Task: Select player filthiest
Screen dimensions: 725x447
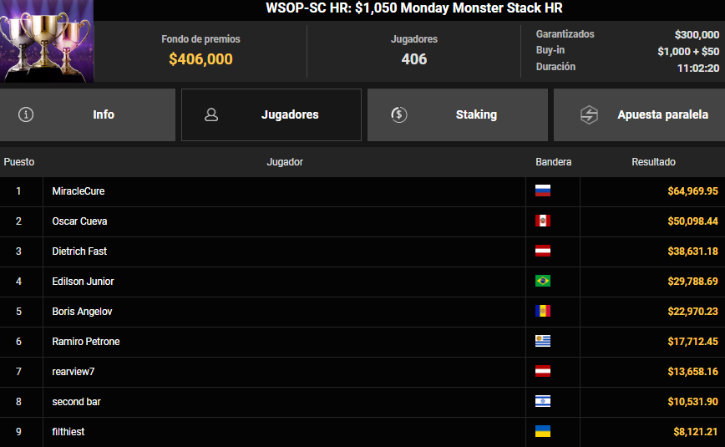Action: point(68,432)
